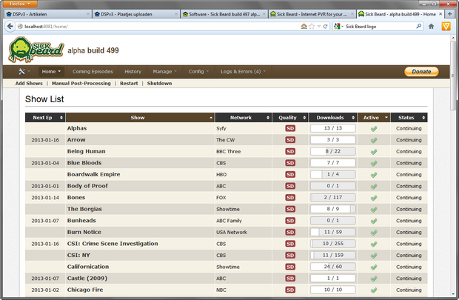Open Logs & Errors (4) menu

[243, 72]
